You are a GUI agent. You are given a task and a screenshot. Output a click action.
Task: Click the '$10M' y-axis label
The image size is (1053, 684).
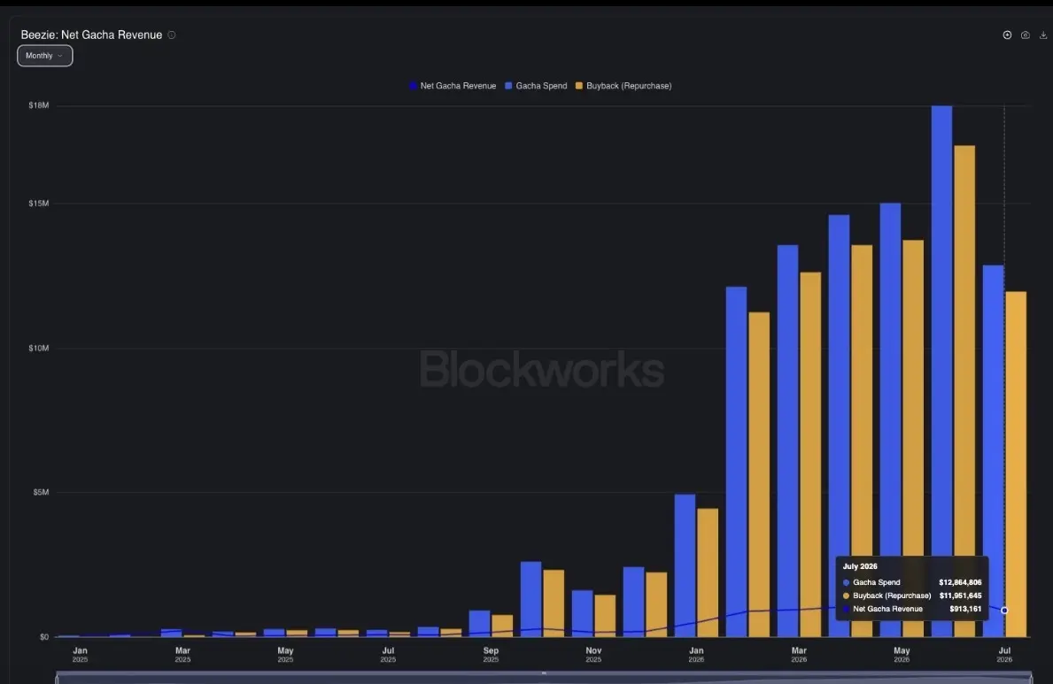[x=39, y=348]
